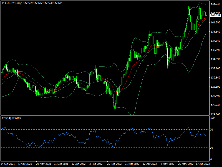Click the 21 Mar 2022 date label
Image resolution: width=222 pixels, height=167 pixels.
point(132,164)
